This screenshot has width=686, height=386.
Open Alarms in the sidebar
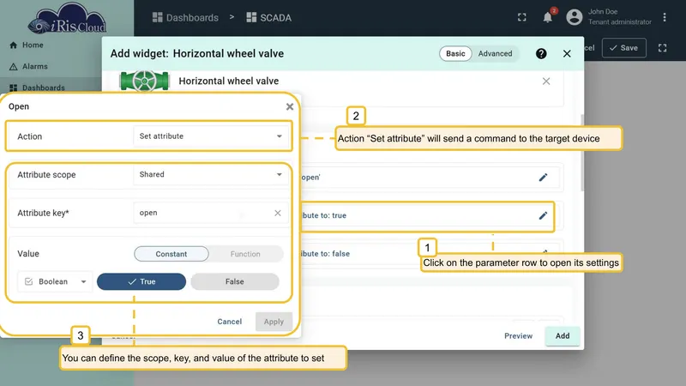pyautogui.click(x=34, y=67)
